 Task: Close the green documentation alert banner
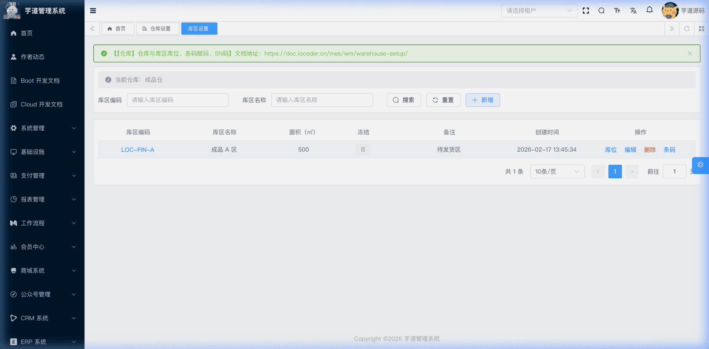point(690,54)
